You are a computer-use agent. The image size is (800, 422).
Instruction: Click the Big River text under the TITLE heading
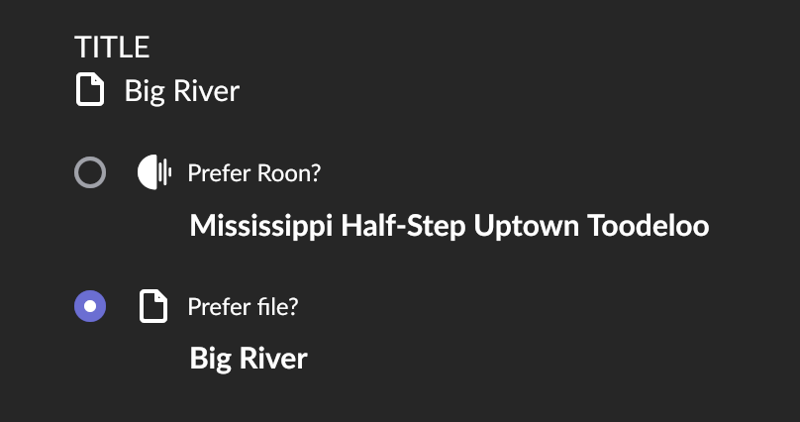tap(181, 92)
